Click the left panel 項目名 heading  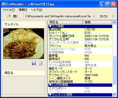tap(24, 73)
